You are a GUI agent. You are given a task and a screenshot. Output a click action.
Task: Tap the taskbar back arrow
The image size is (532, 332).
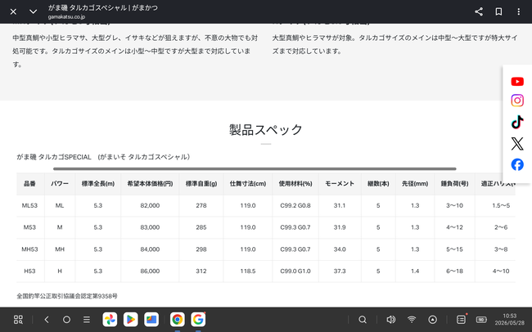(47, 320)
